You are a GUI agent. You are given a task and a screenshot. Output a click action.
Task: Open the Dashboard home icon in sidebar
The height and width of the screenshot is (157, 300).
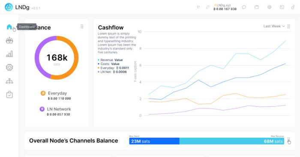pos(9,27)
